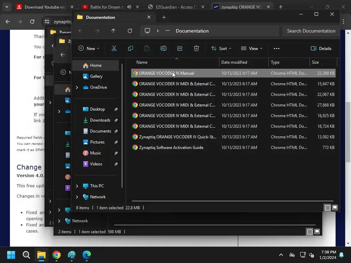Rename the selected file via toolbar icon
This screenshot has height=263, width=351.
coord(164,48)
